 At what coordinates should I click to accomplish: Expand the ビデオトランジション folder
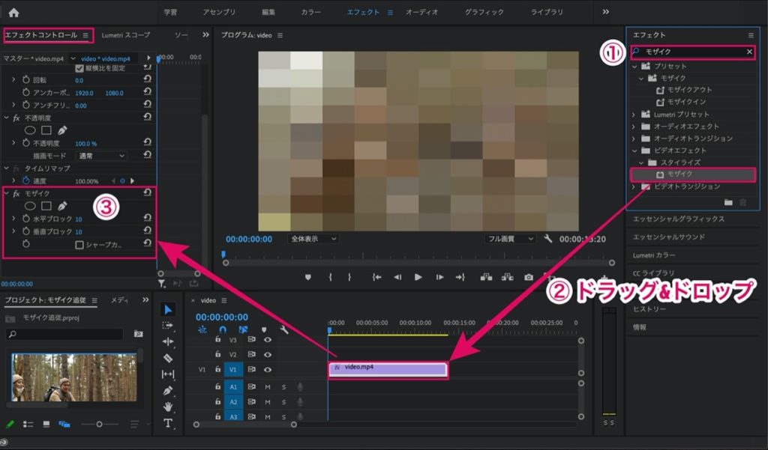(634, 186)
